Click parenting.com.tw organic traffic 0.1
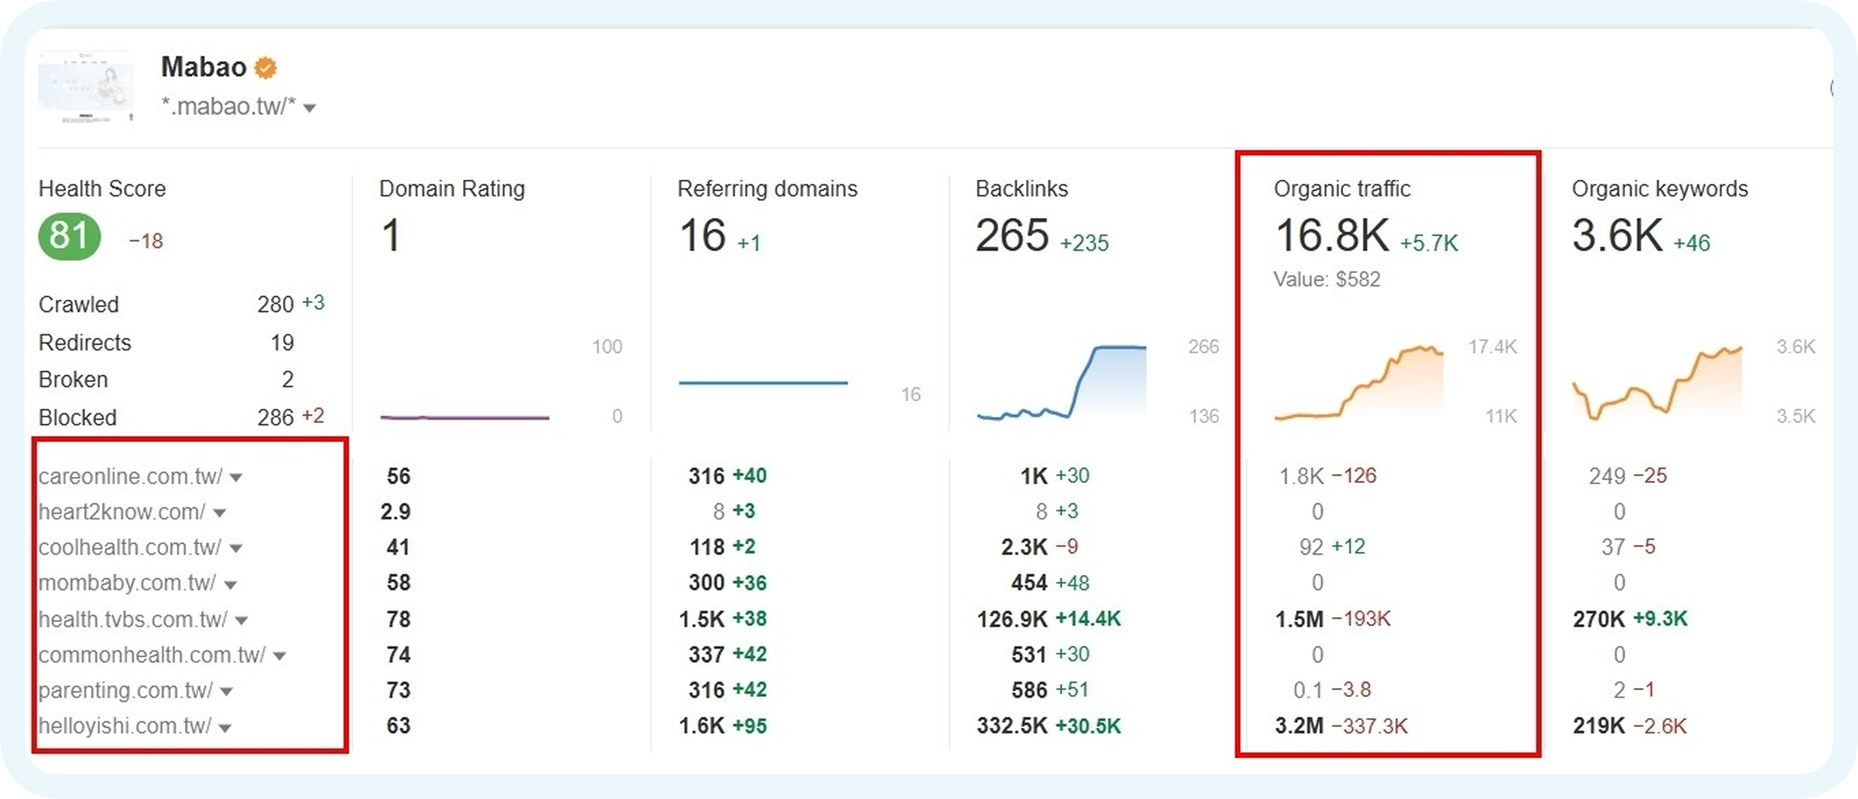Image resolution: width=1858 pixels, height=799 pixels. pyautogui.click(x=1308, y=690)
